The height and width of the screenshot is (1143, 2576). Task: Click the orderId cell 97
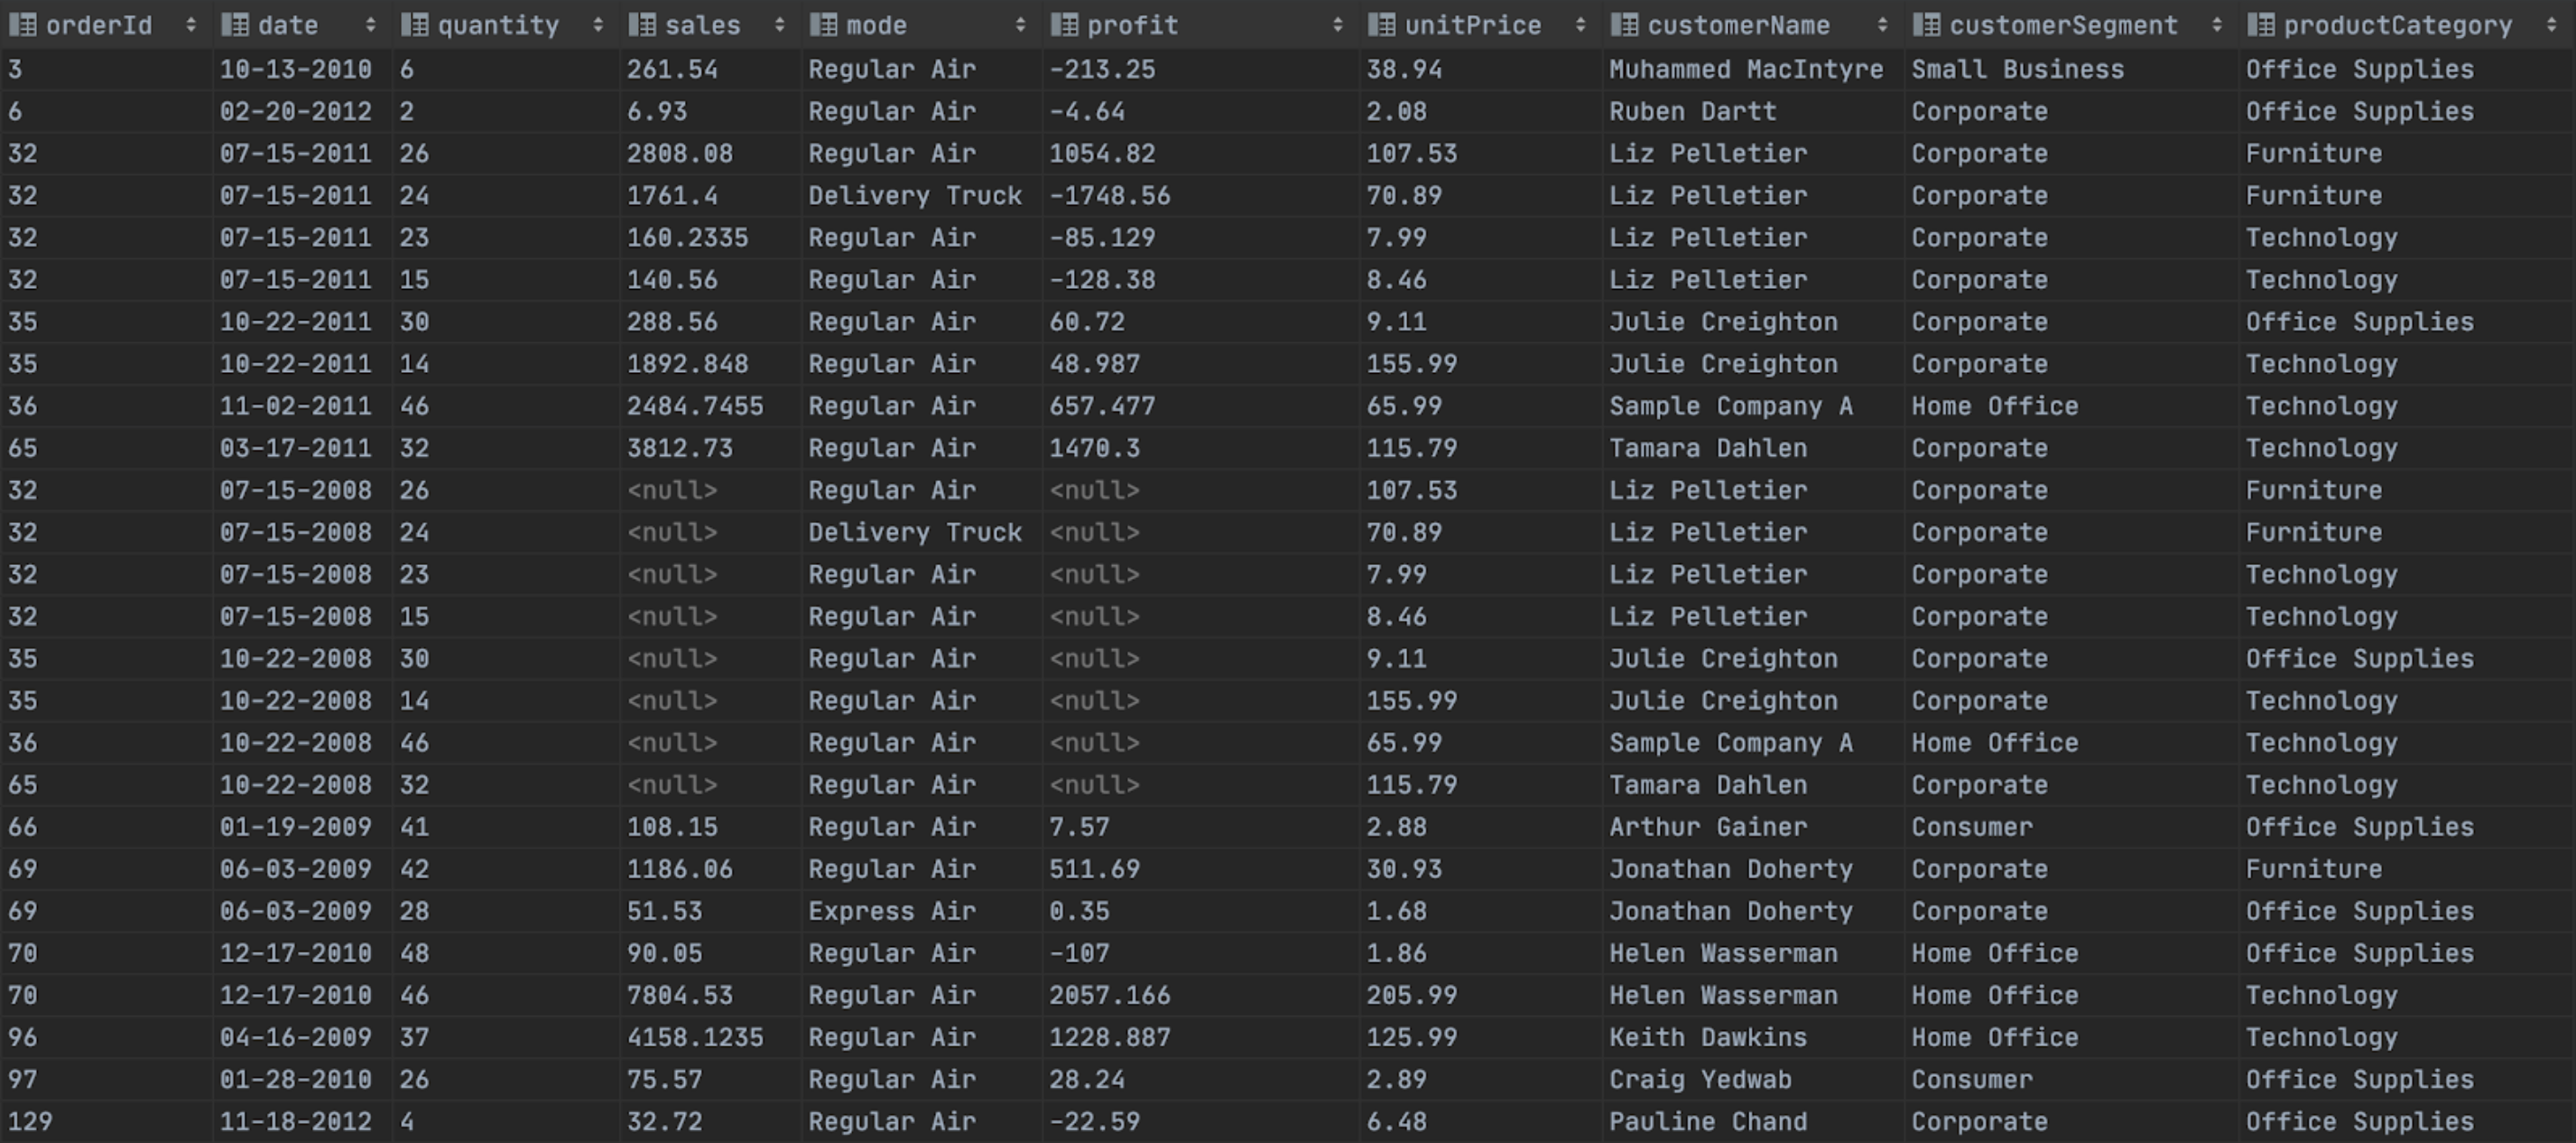tap(23, 1078)
